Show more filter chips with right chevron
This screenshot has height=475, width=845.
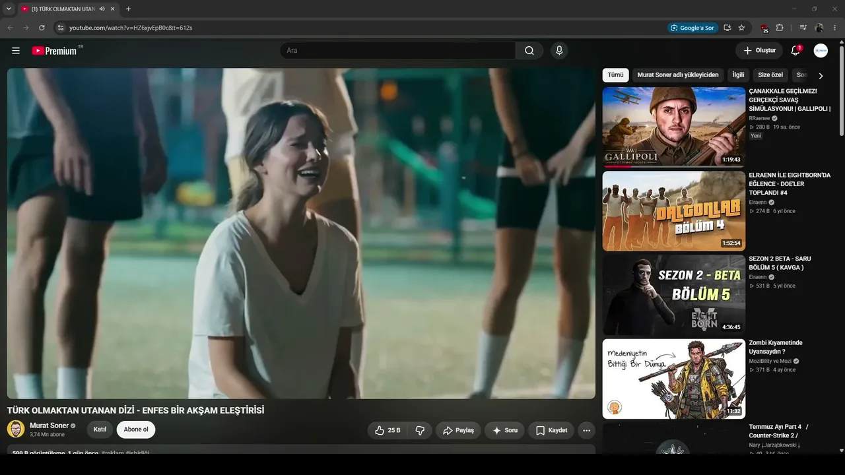[x=821, y=76]
